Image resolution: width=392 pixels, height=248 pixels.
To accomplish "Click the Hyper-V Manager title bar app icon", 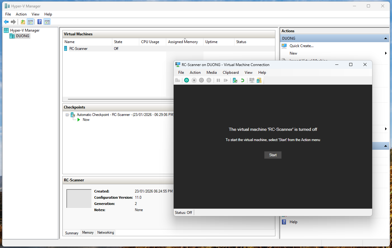I will [x=7, y=6].
